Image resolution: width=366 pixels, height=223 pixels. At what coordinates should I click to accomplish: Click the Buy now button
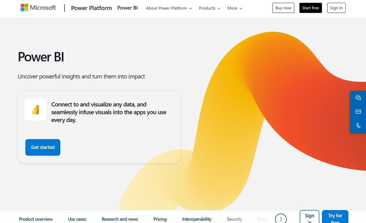(x=283, y=8)
